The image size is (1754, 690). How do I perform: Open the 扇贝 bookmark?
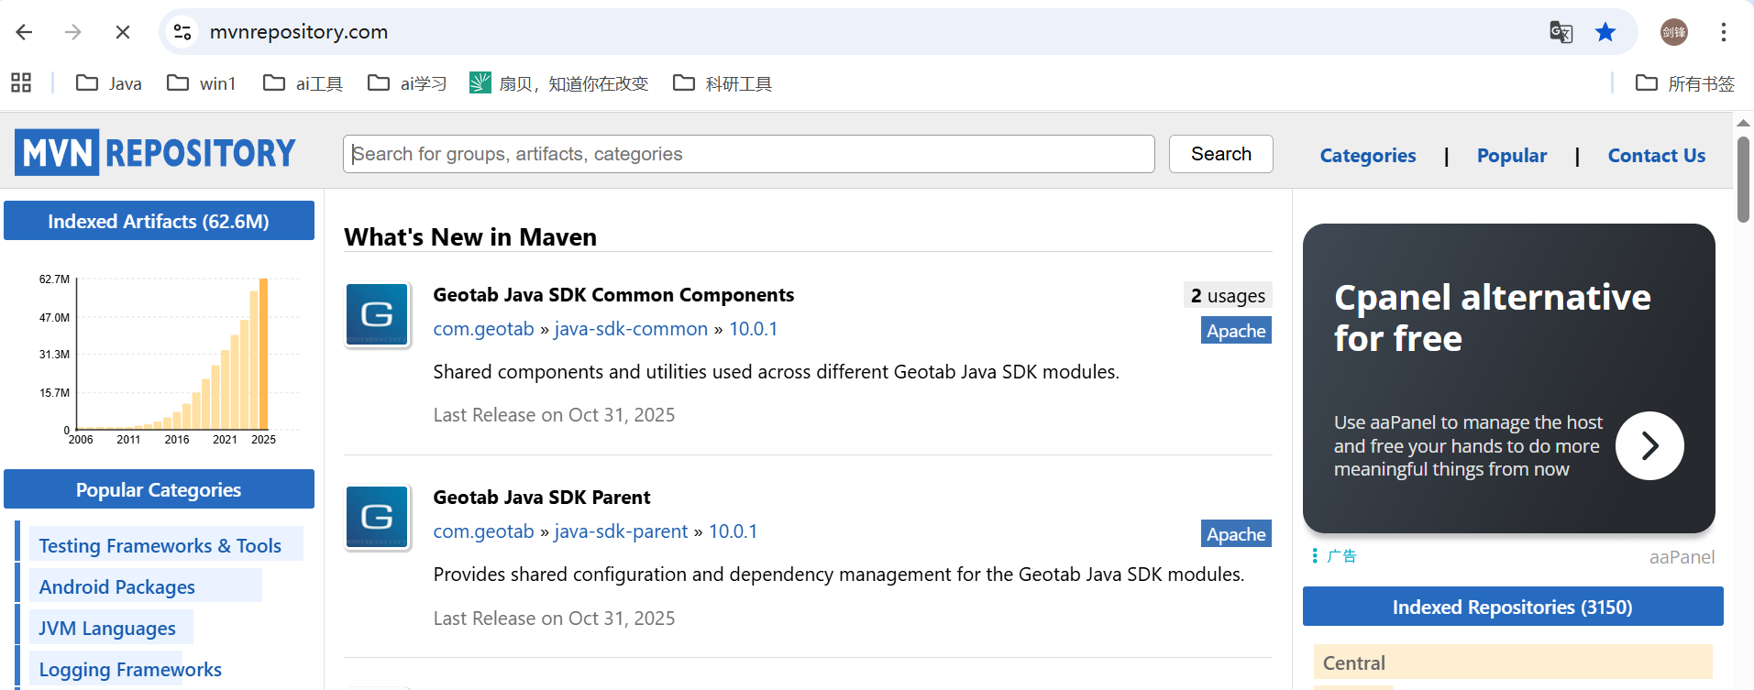pos(558,83)
